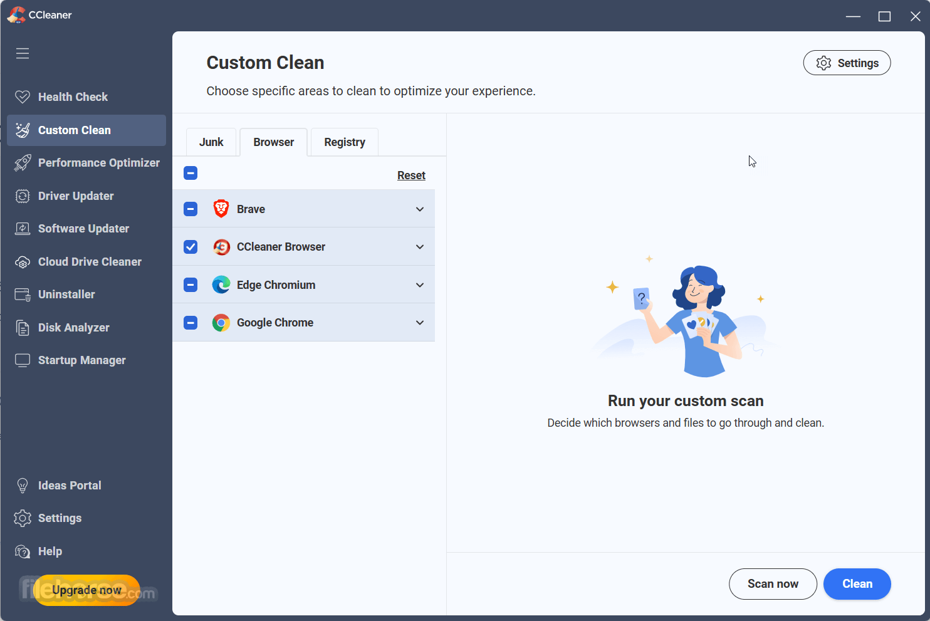
Task: Toggle the Edge Chromium checkbox
Action: coord(191,284)
